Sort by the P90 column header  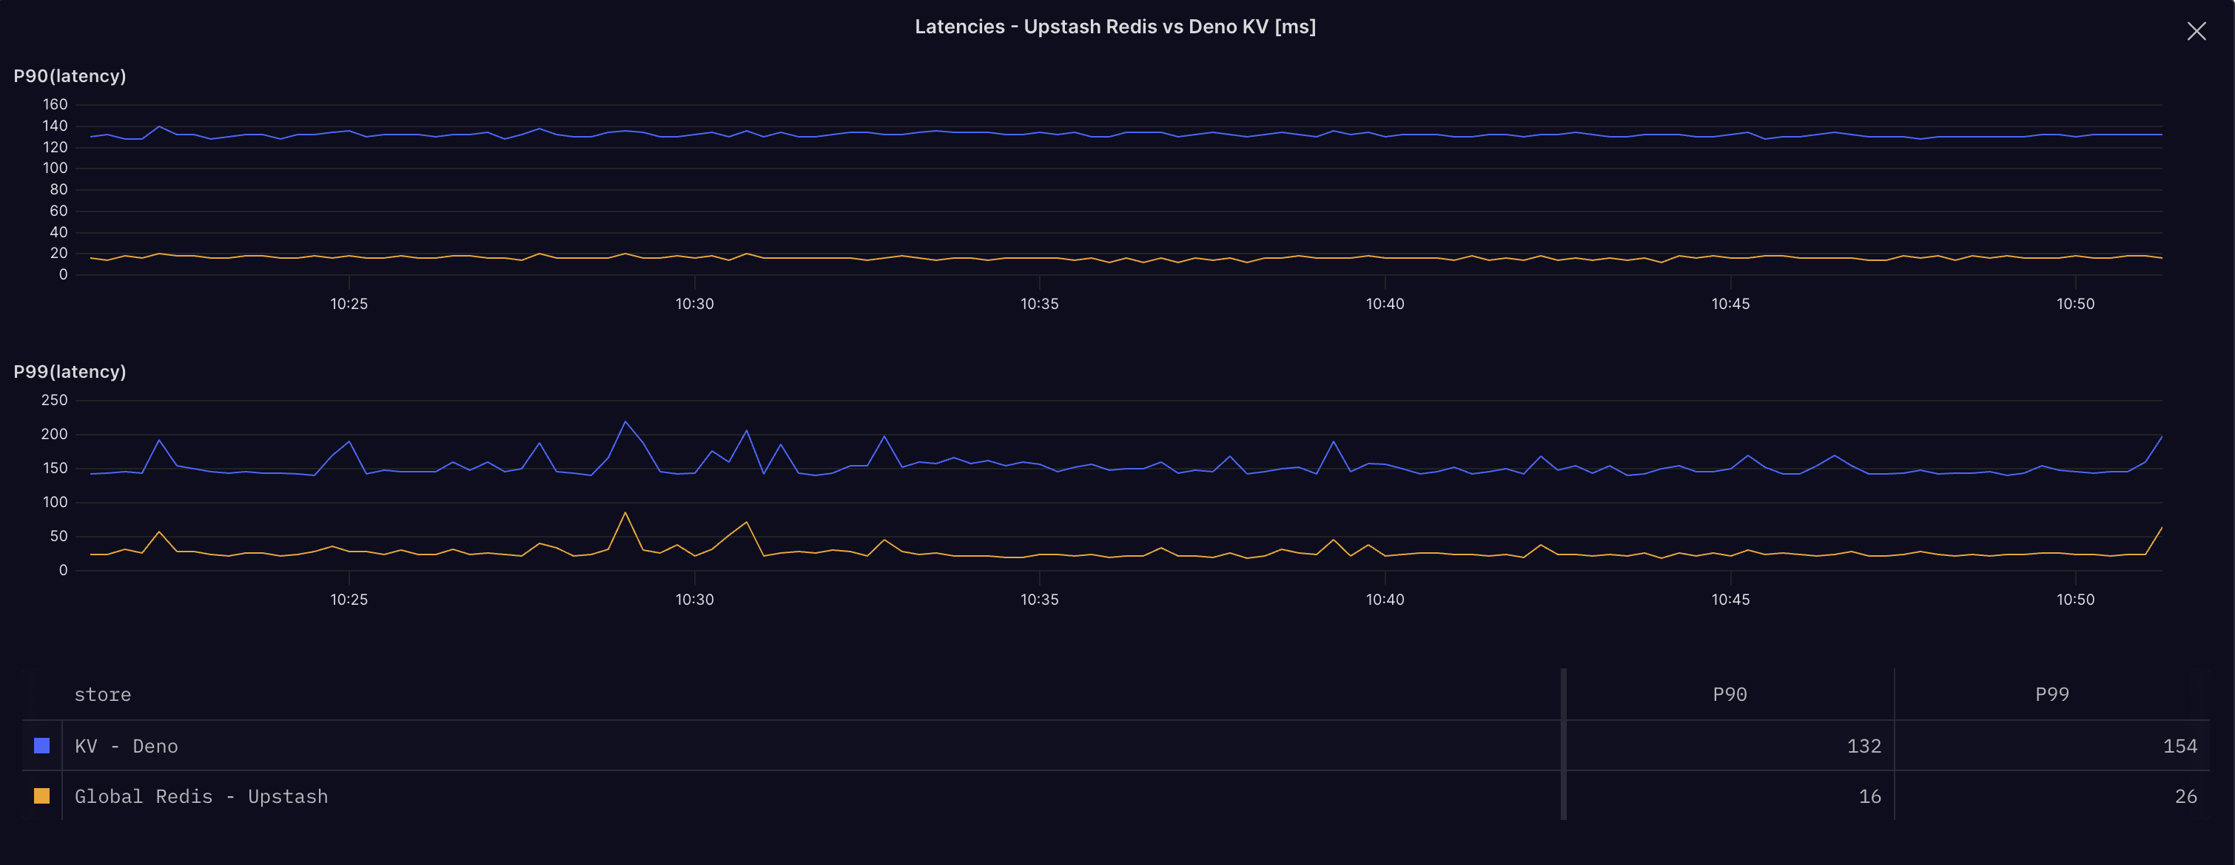point(1730,694)
